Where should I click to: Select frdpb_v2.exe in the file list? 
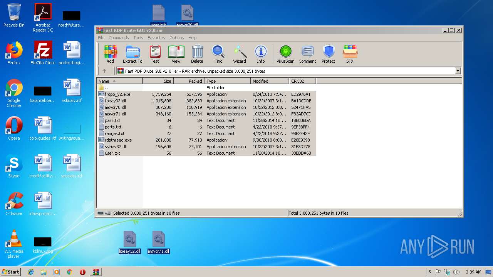click(x=206, y=94)
